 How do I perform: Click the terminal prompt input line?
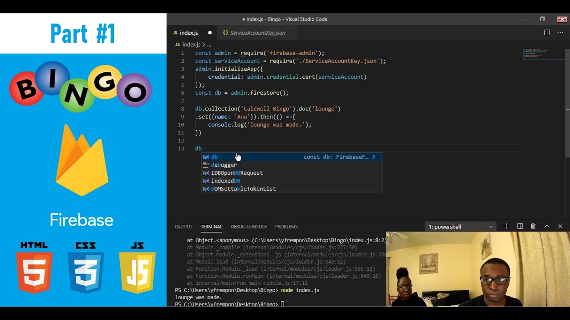(x=229, y=304)
